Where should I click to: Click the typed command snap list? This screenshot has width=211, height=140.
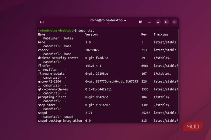(86, 30)
